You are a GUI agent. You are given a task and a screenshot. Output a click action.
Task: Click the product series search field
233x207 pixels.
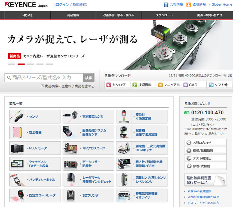(x=43, y=78)
